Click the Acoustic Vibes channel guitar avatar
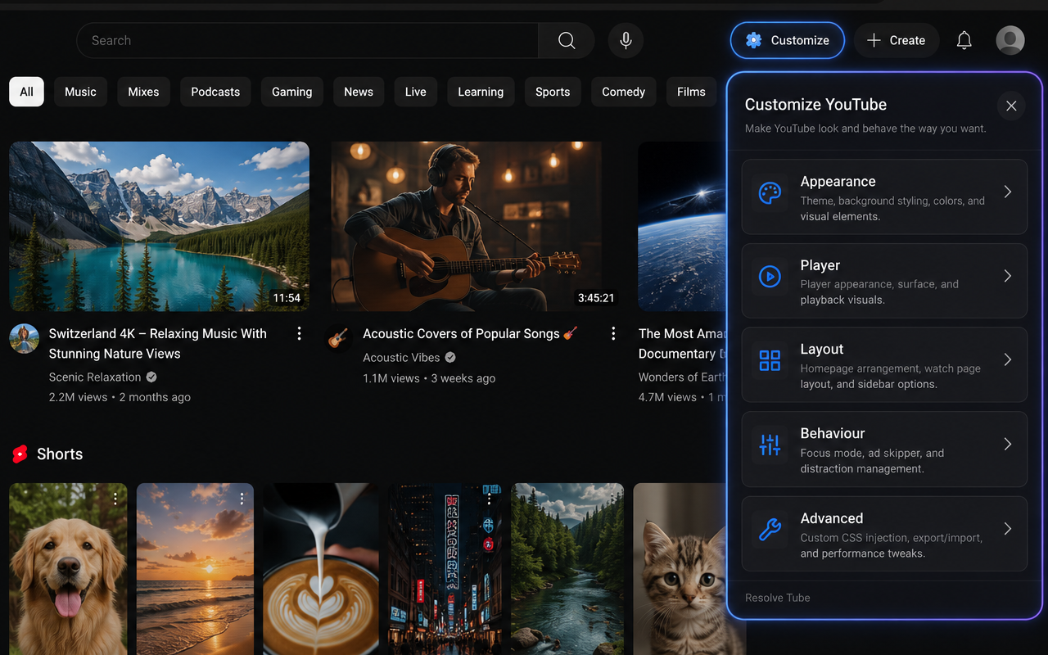 coord(338,338)
